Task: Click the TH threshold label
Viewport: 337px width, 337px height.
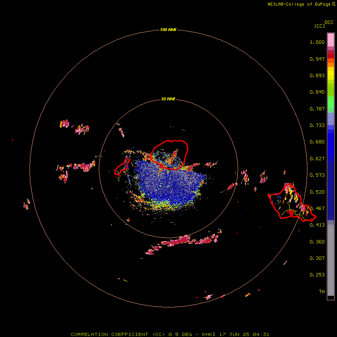Action: 322,292
